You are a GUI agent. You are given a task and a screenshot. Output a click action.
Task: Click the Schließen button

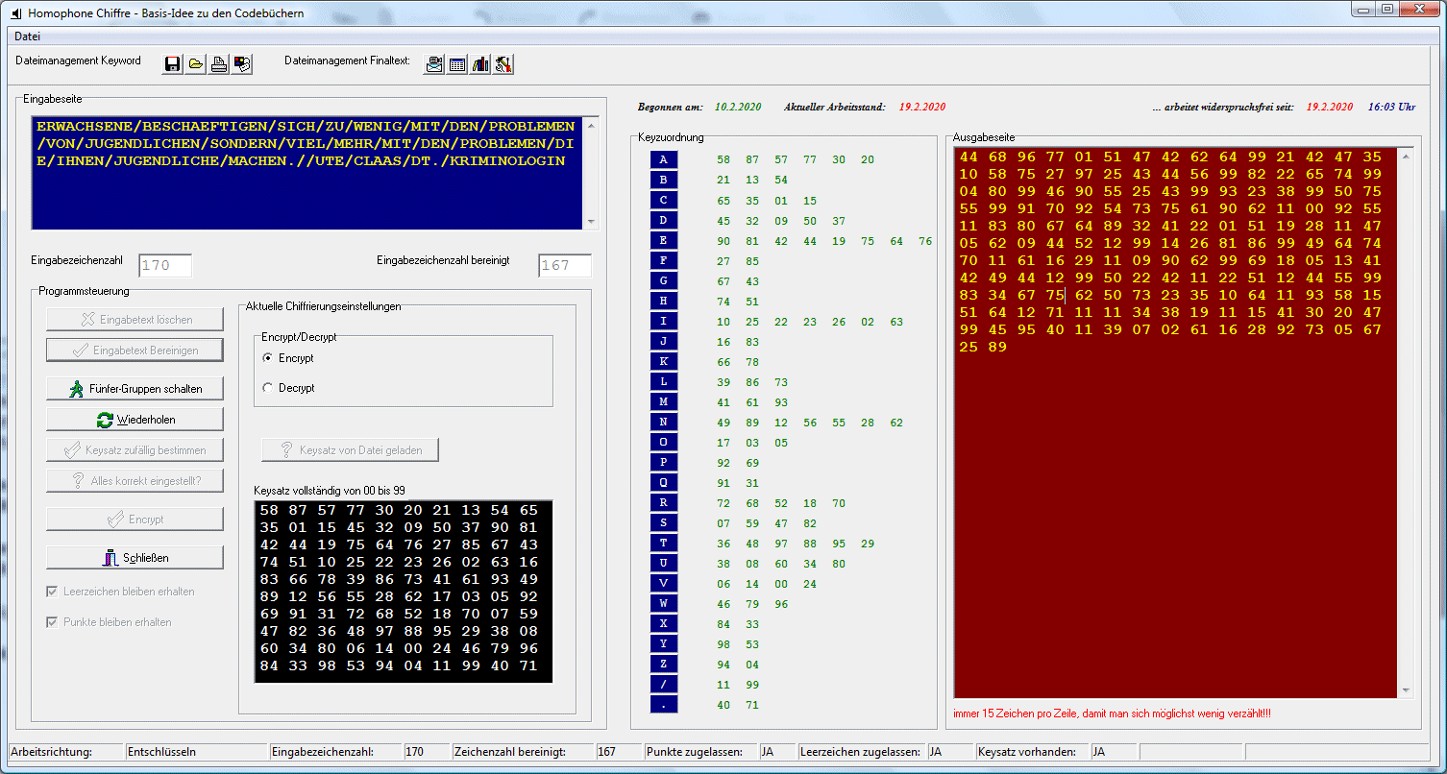[x=135, y=558]
